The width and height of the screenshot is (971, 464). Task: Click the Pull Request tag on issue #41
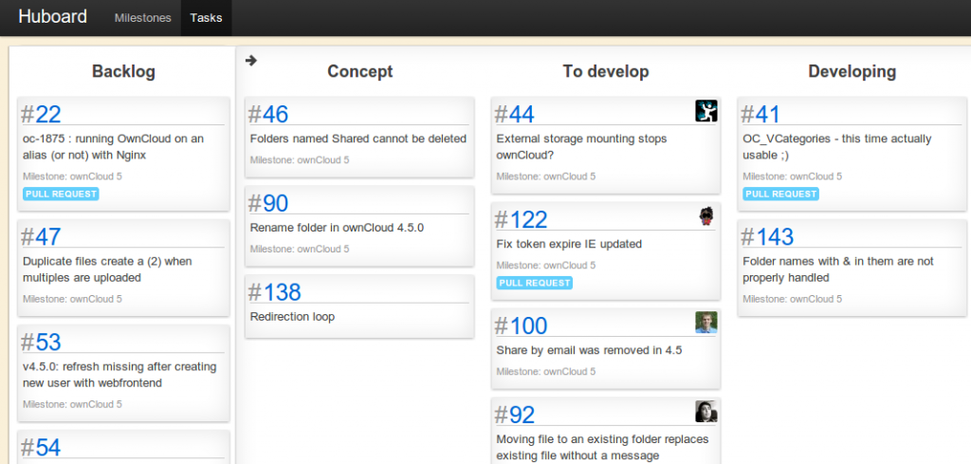pos(780,195)
